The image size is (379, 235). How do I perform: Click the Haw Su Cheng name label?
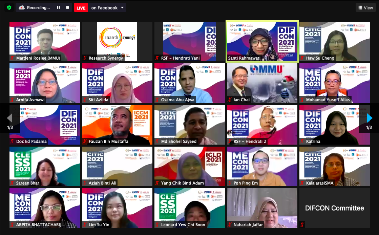click(x=320, y=58)
